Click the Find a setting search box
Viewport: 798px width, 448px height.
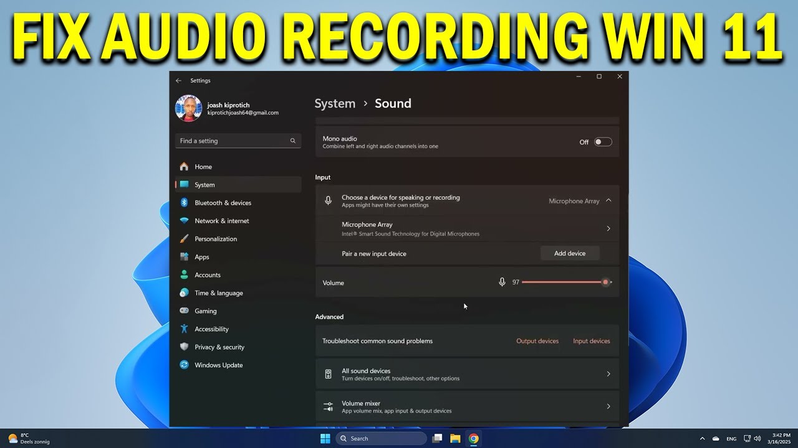click(x=238, y=141)
